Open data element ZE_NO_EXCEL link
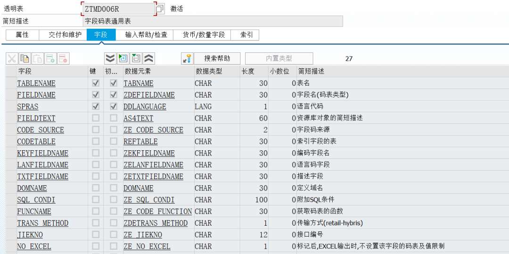Screen dimensions: 509x254 (x=147, y=246)
